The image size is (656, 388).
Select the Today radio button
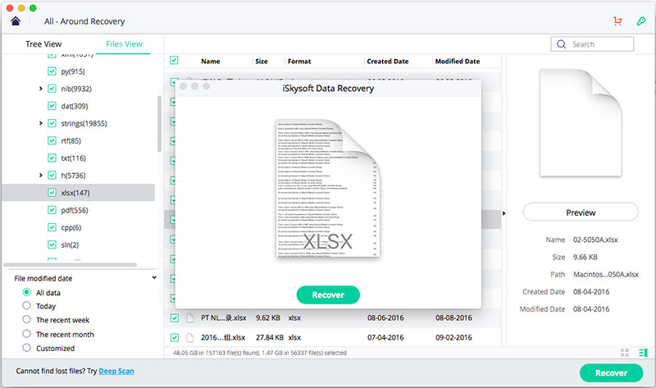point(26,305)
